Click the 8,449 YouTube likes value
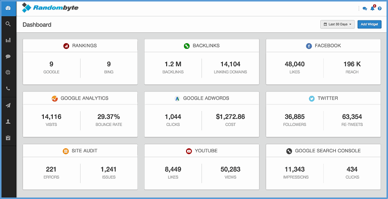 tap(173, 169)
